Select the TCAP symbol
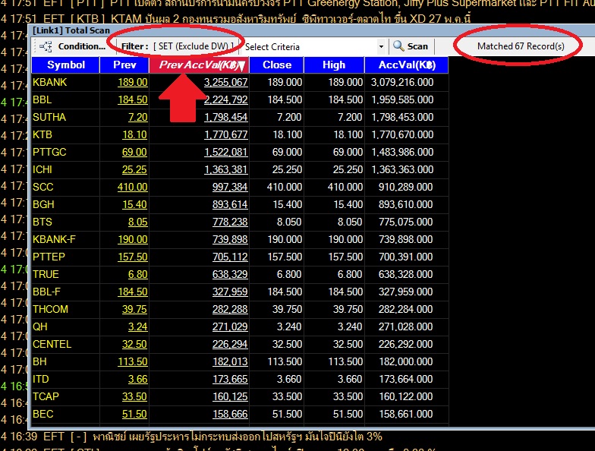Image resolution: width=595 pixels, height=451 pixels. [46, 396]
